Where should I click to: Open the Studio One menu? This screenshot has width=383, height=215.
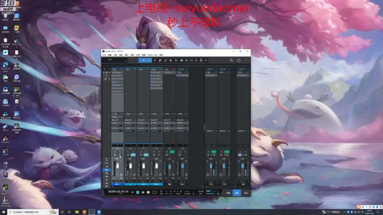click(x=152, y=55)
